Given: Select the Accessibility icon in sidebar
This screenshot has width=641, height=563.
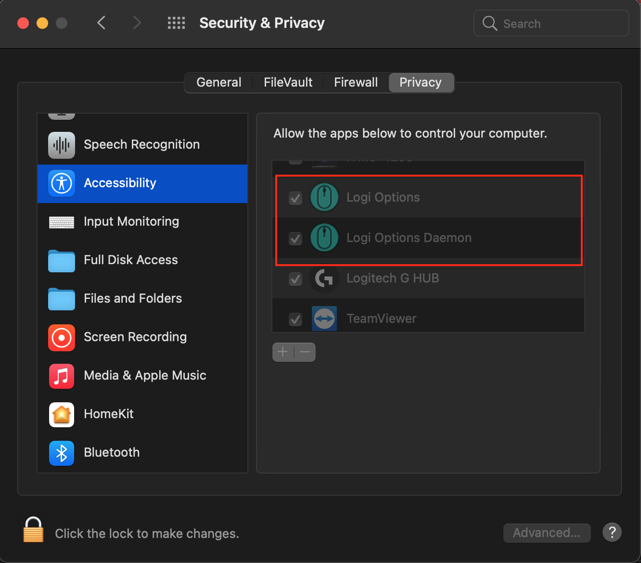Looking at the screenshot, I should click(x=62, y=183).
